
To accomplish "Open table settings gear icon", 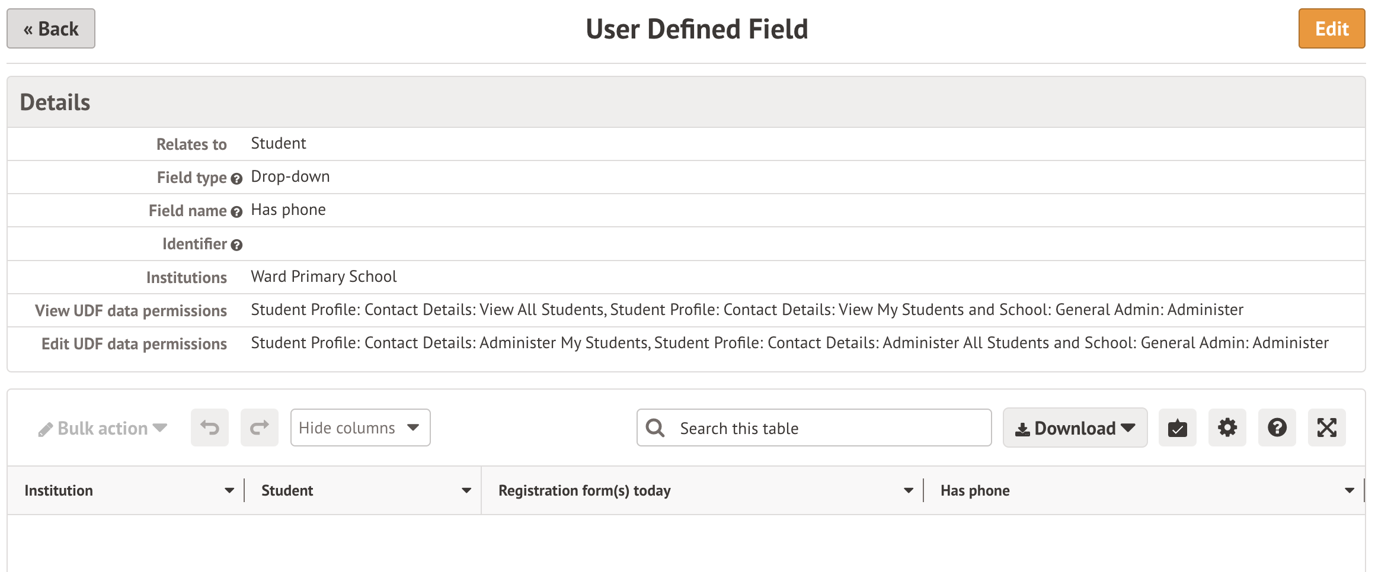I will (x=1227, y=428).
